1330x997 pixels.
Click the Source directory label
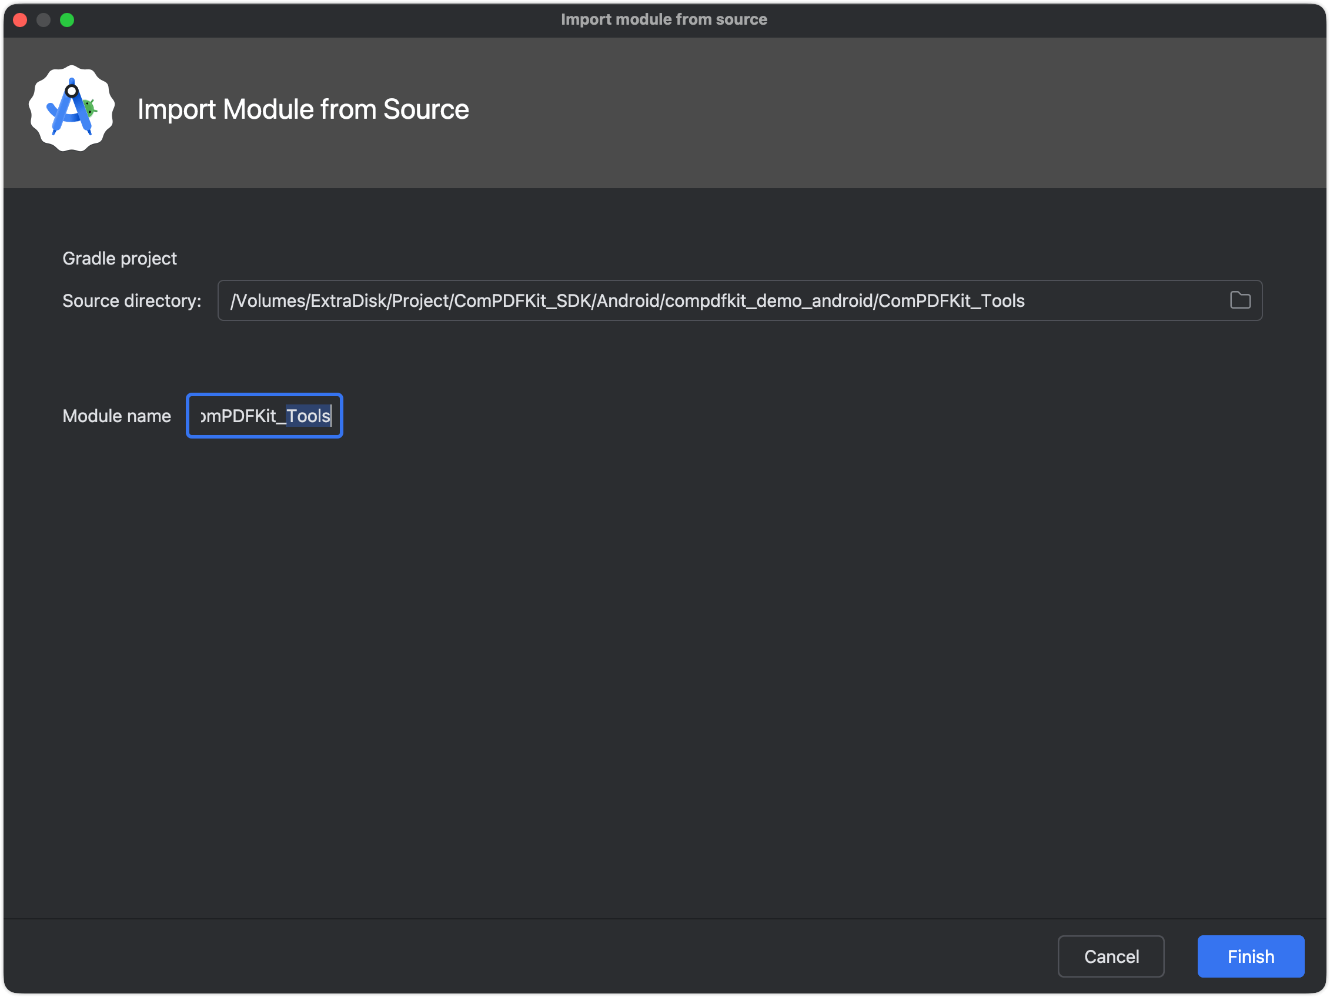131,300
